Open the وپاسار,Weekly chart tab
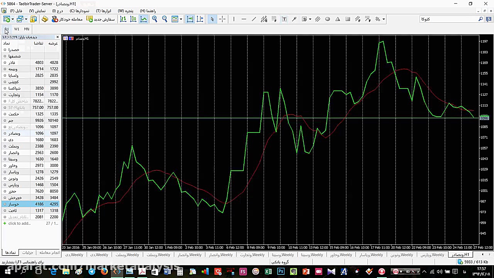 [x=371, y=255]
